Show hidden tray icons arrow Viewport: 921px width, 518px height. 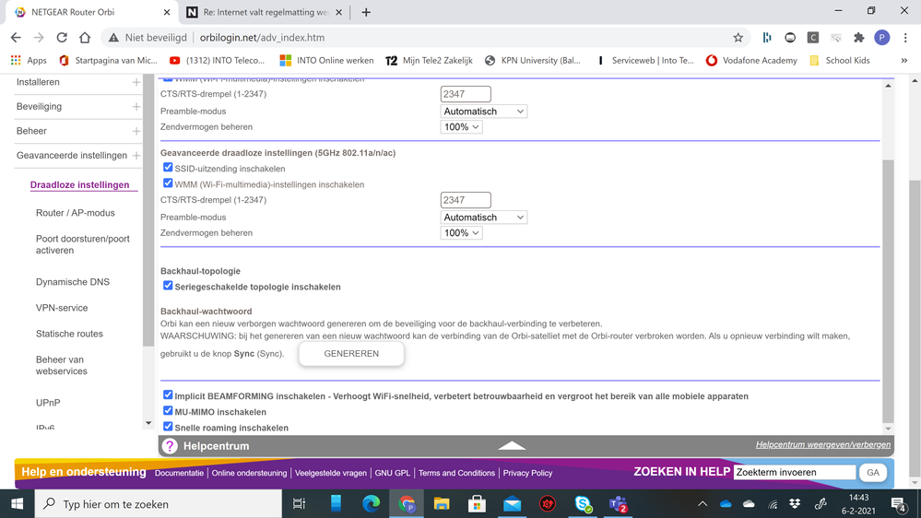pyautogui.click(x=703, y=504)
